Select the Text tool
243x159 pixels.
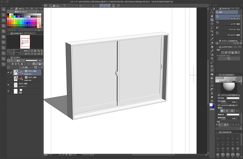click(212, 93)
